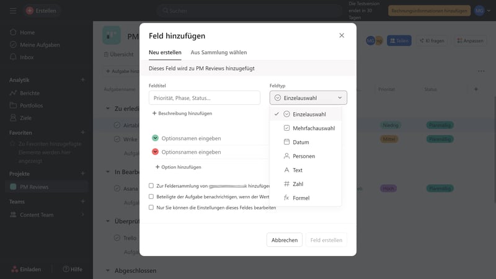The height and width of the screenshot is (279, 496).
Task: Collapse the Abgeschlossen section
Action: (x=107, y=271)
